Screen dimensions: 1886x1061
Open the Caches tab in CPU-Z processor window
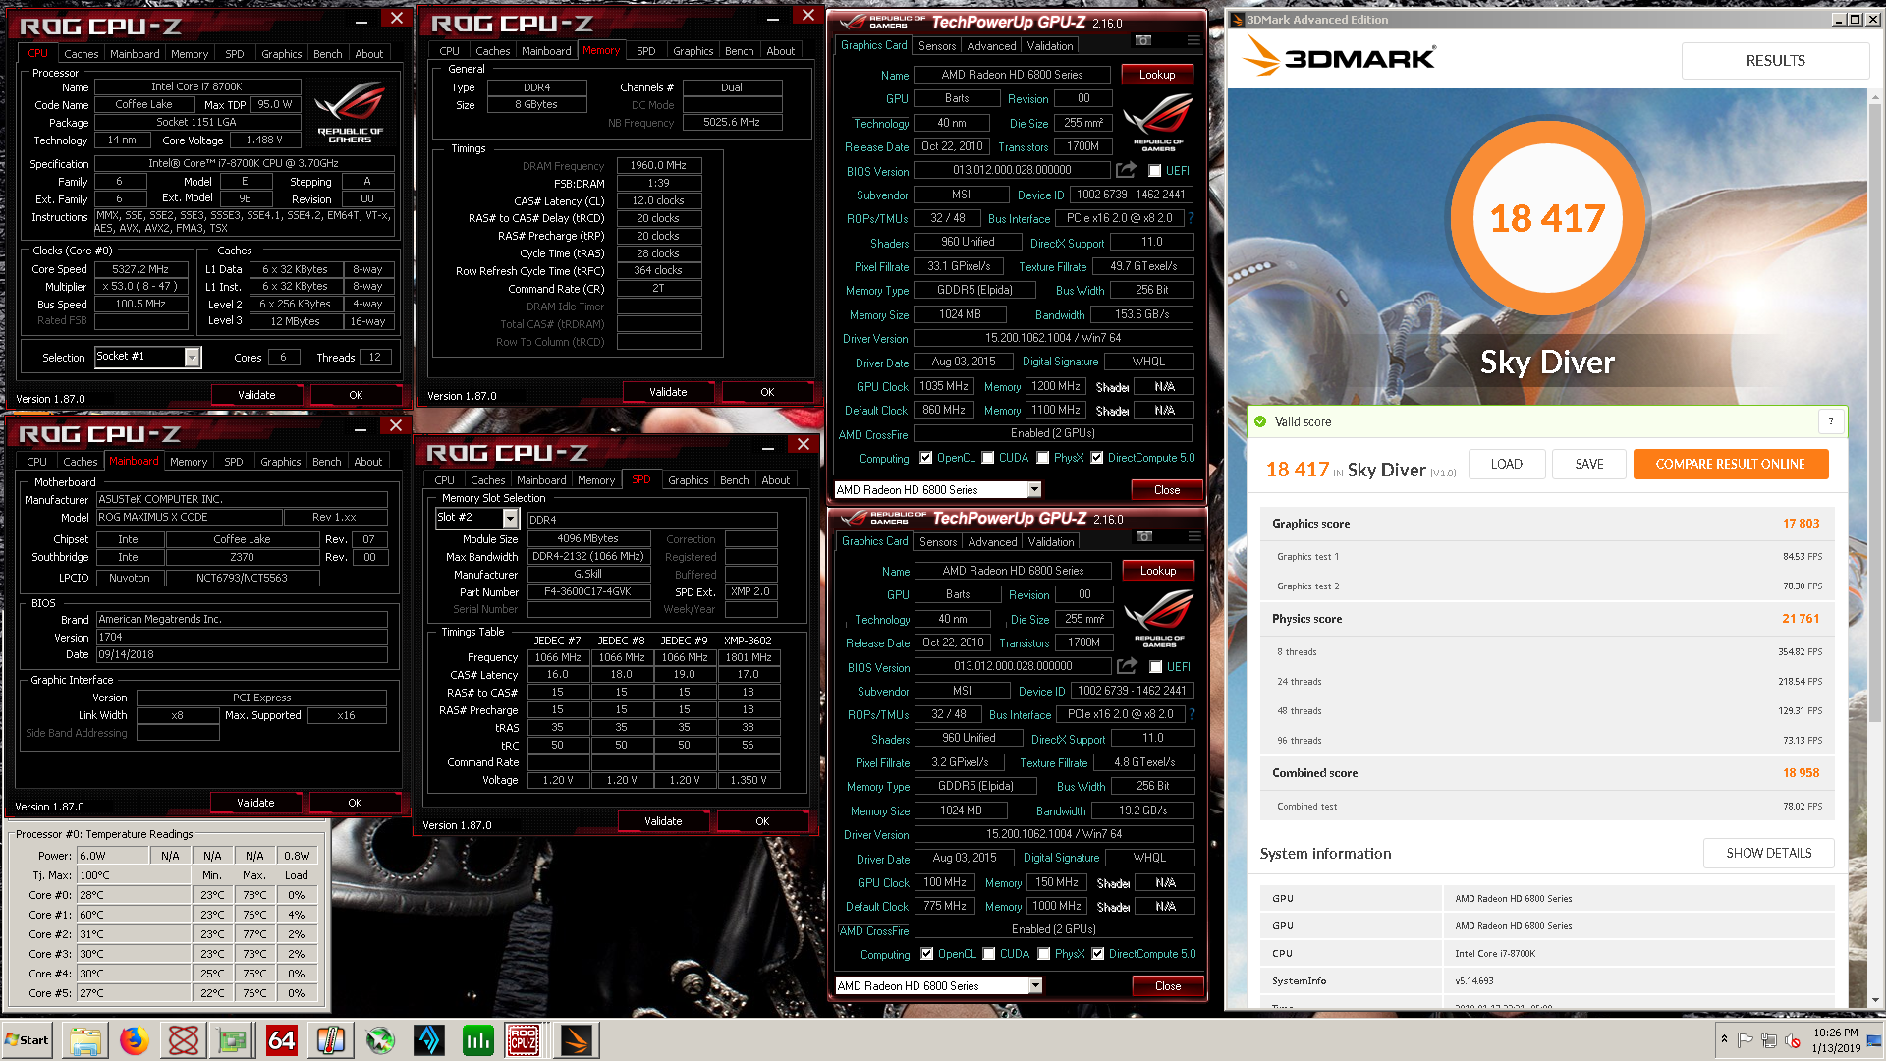point(81,54)
